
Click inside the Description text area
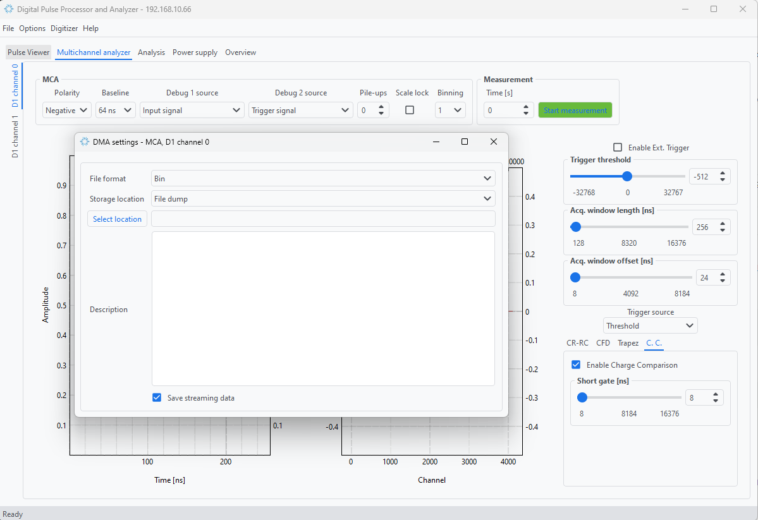point(323,308)
